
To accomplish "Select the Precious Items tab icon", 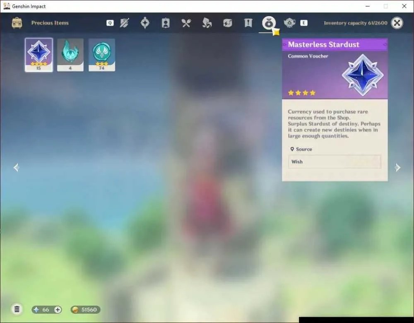I will pos(269,23).
